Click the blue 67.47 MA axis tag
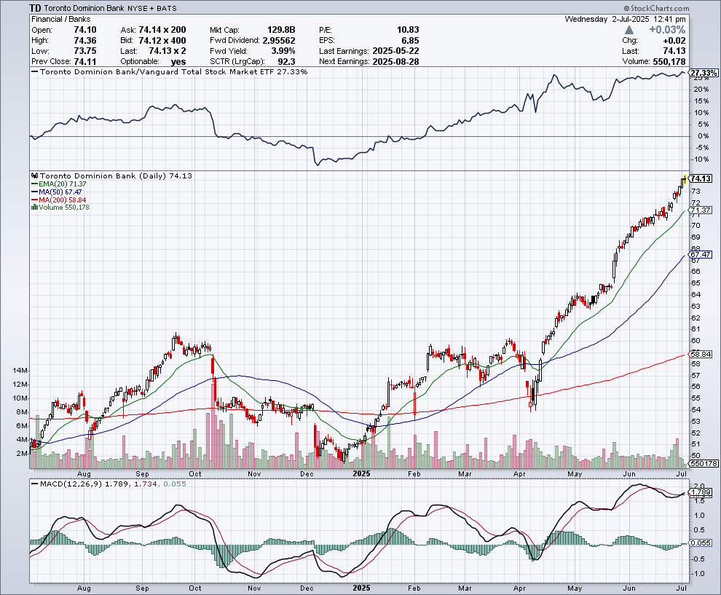The image size is (721, 595). [701, 254]
